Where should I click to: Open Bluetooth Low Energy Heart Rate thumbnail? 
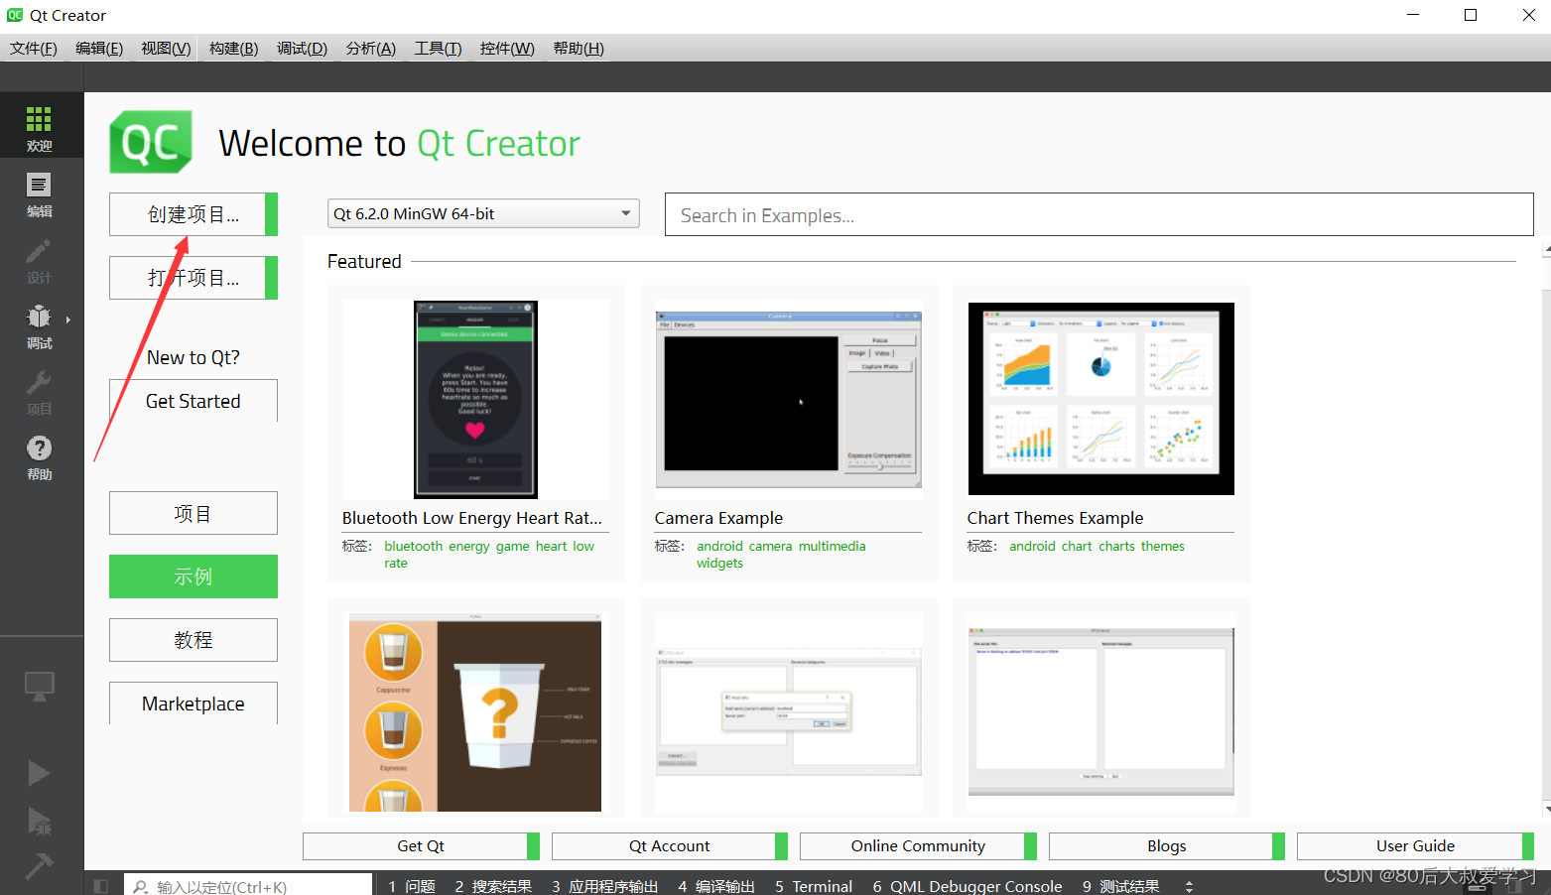[x=475, y=399]
